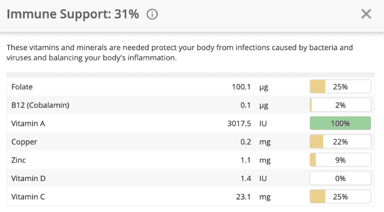
Task: Select the Vitamin D row label
Action: (x=28, y=179)
